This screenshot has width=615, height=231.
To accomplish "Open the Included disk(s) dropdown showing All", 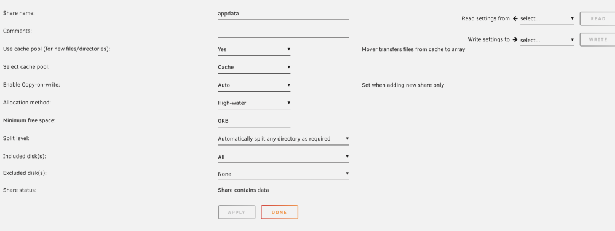I will pyautogui.click(x=283, y=157).
